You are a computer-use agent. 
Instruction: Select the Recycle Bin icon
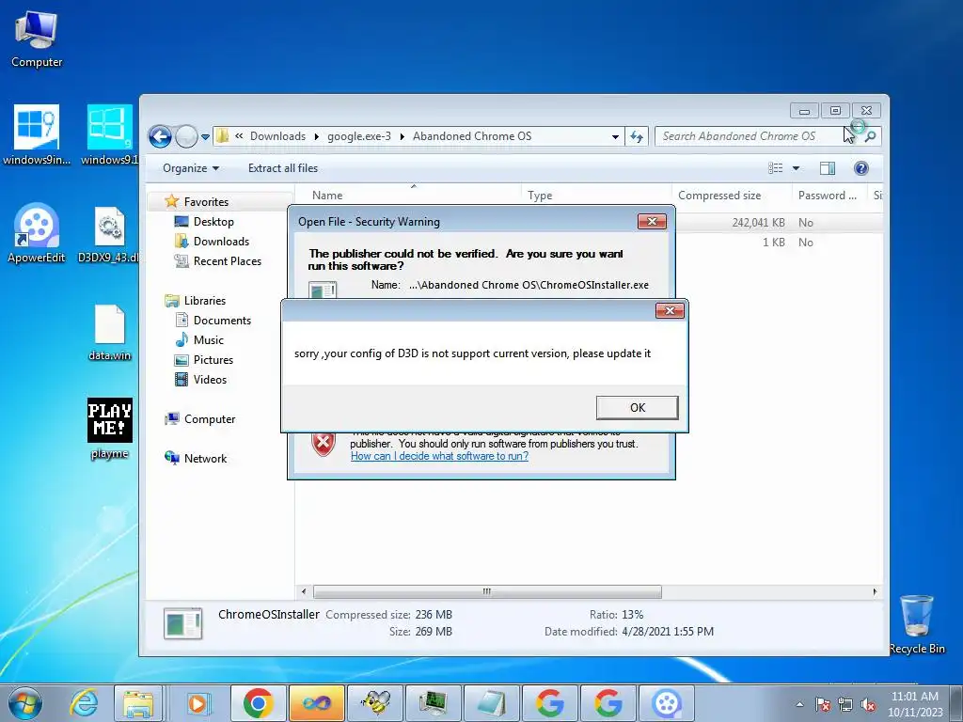pyautogui.click(x=917, y=624)
